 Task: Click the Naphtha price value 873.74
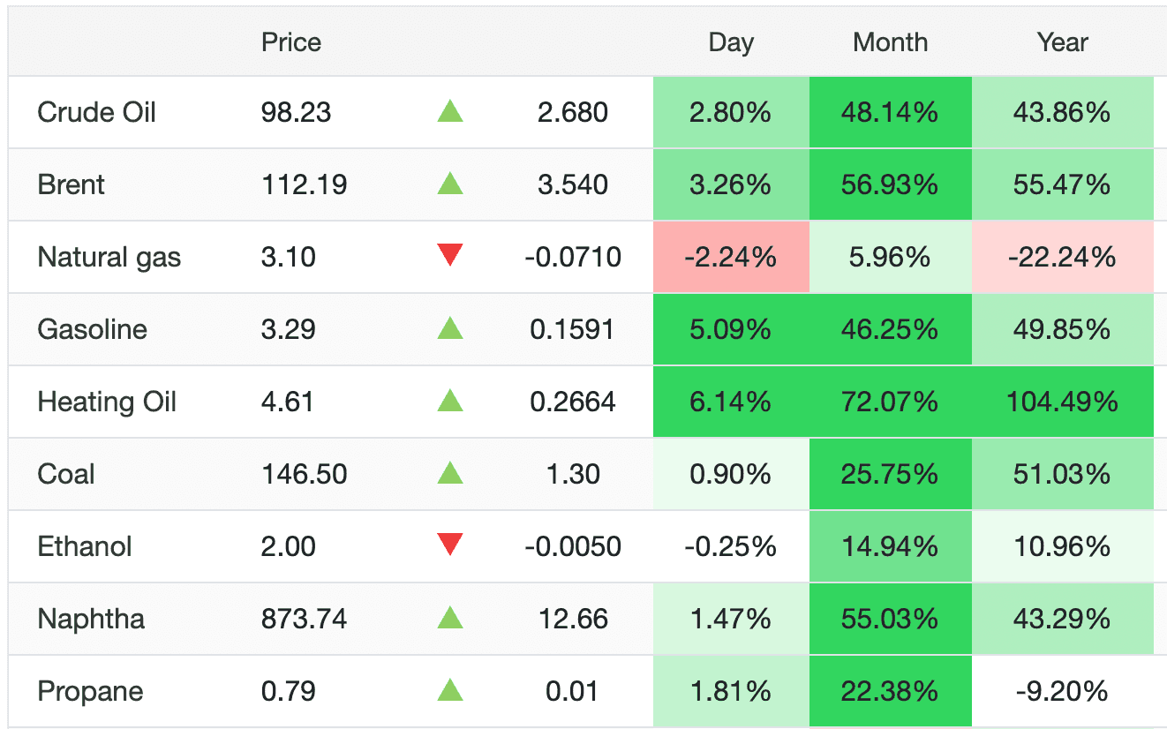click(304, 619)
